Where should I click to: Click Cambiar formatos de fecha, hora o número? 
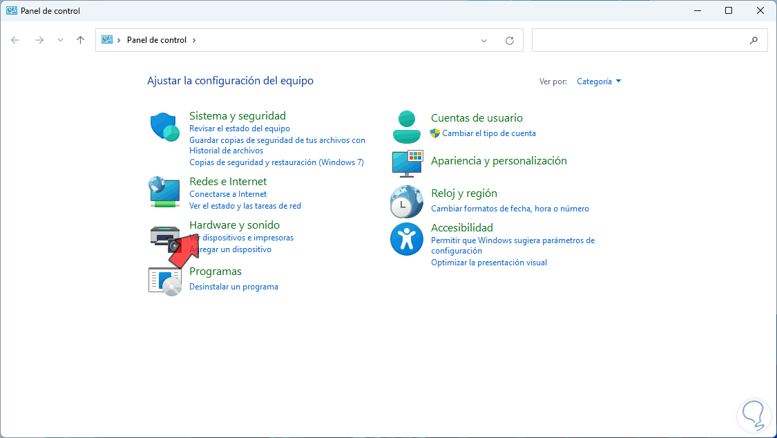click(x=510, y=209)
